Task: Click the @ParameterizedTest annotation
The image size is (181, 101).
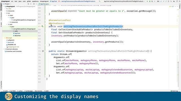Action: (60, 20)
